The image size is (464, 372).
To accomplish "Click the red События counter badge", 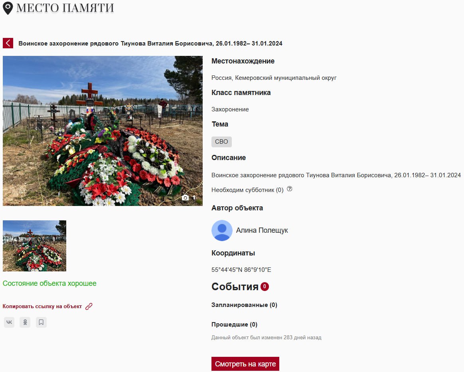I will click(x=265, y=287).
